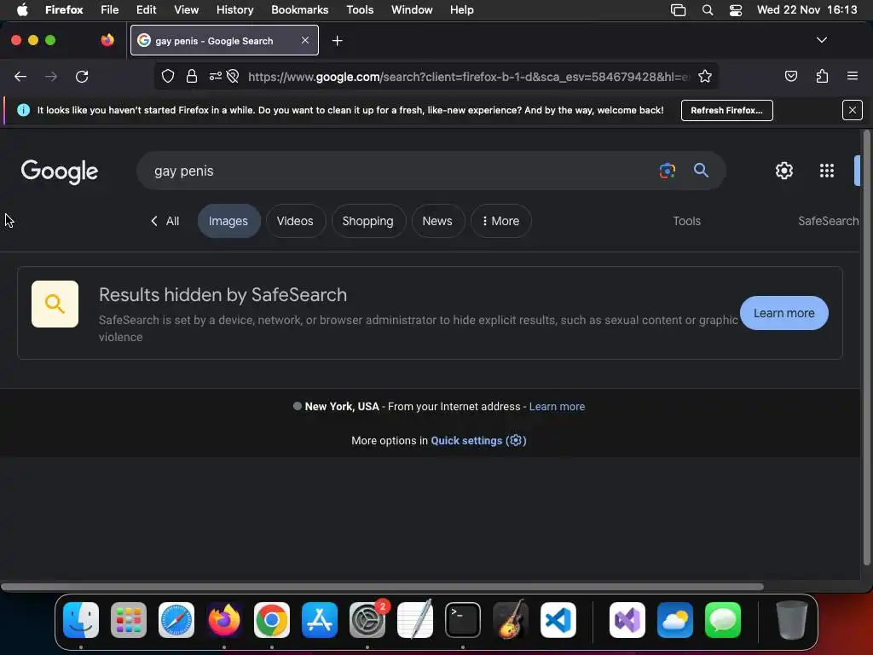The height and width of the screenshot is (655, 873).
Task: Expand the list all tabs chevron
Action: [821, 40]
